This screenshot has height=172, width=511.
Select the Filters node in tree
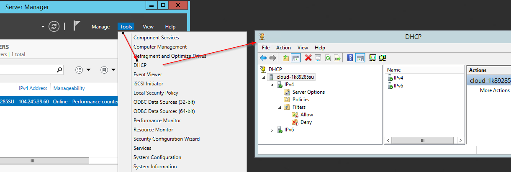299,107
